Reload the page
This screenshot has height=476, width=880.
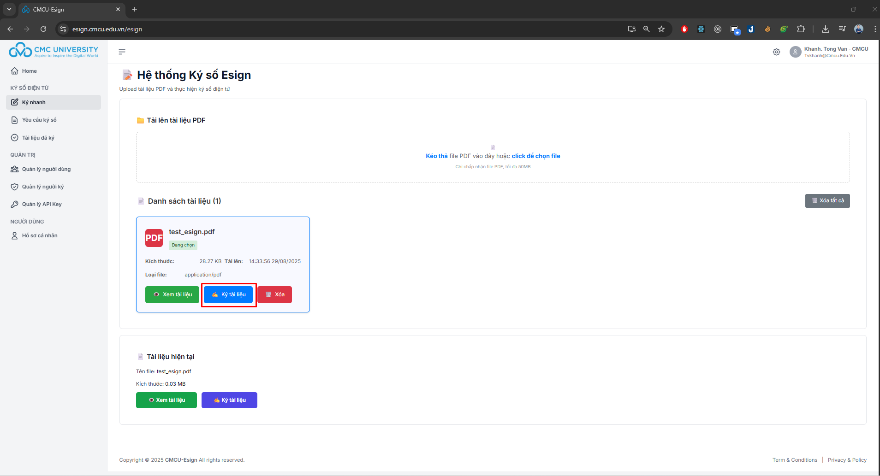pyautogui.click(x=43, y=29)
